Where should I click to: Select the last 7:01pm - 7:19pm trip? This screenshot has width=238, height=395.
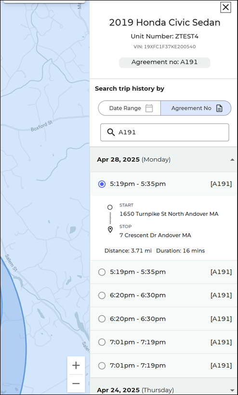click(x=163, y=366)
